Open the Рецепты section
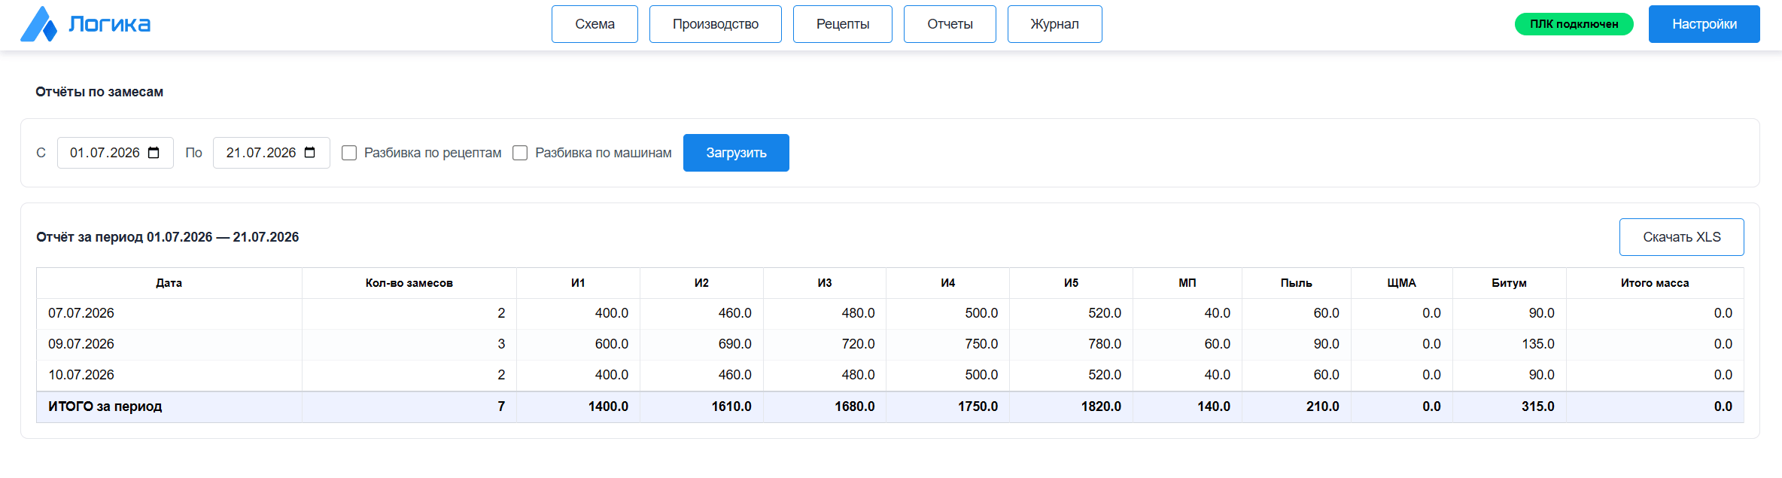Screen dimensions: 1782x478 (x=843, y=24)
